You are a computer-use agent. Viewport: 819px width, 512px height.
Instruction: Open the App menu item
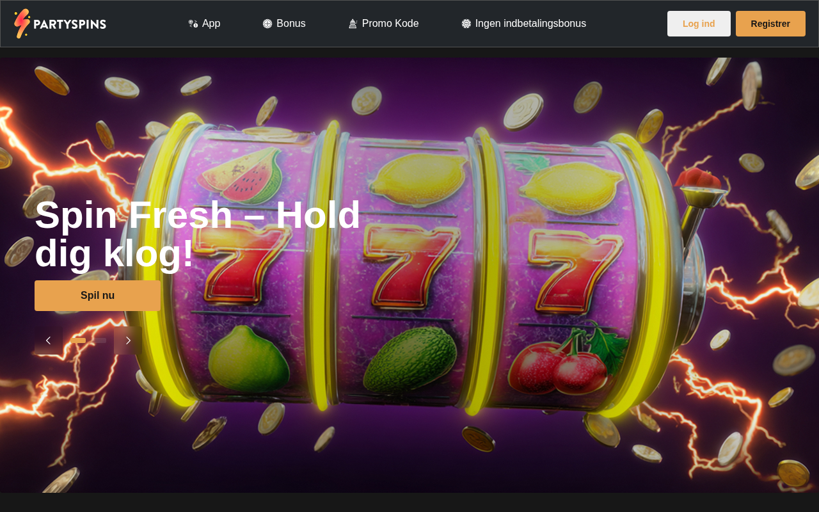[x=204, y=24]
